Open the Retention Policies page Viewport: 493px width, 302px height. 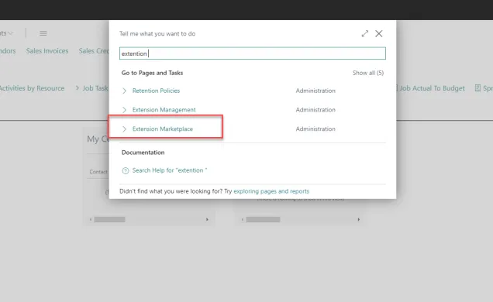(x=156, y=91)
